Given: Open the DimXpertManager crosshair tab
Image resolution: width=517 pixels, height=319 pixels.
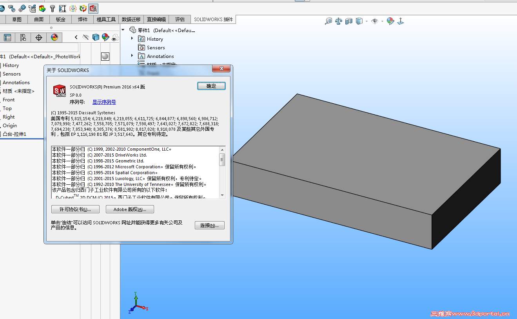Looking at the screenshot, I should click(39, 38).
